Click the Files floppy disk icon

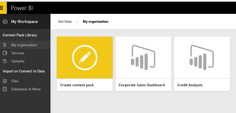coord(5,81)
